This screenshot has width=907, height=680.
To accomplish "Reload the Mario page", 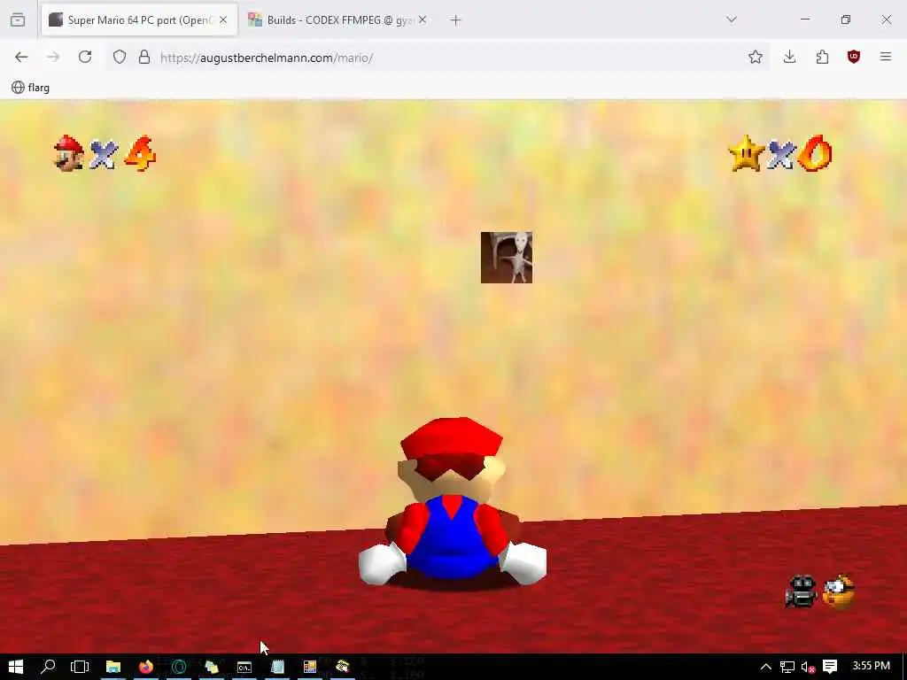I will (x=85, y=57).
